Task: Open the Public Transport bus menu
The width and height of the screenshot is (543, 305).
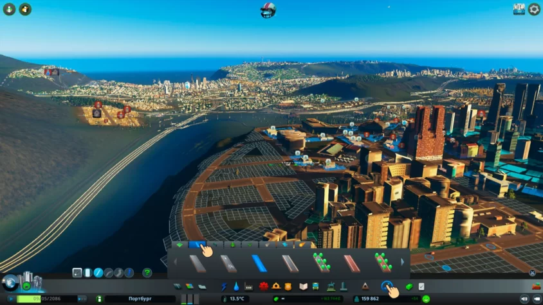Action: coord(315,286)
